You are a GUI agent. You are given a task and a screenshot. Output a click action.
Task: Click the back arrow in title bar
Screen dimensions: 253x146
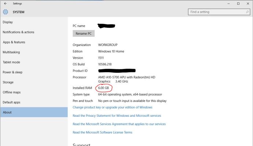coord(5,3)
